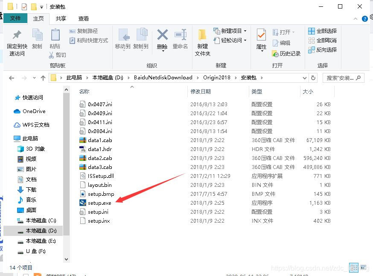Click Invert selection (反向选择)
373x276 pixels.
coord(322,49)
